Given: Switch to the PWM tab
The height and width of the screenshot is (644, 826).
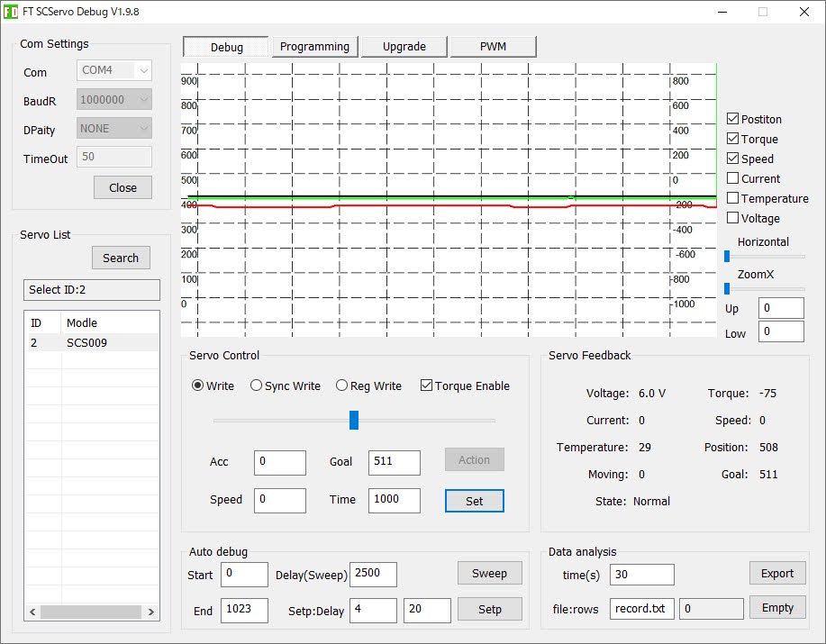Looking at the screenshot, I should point(493,46).
